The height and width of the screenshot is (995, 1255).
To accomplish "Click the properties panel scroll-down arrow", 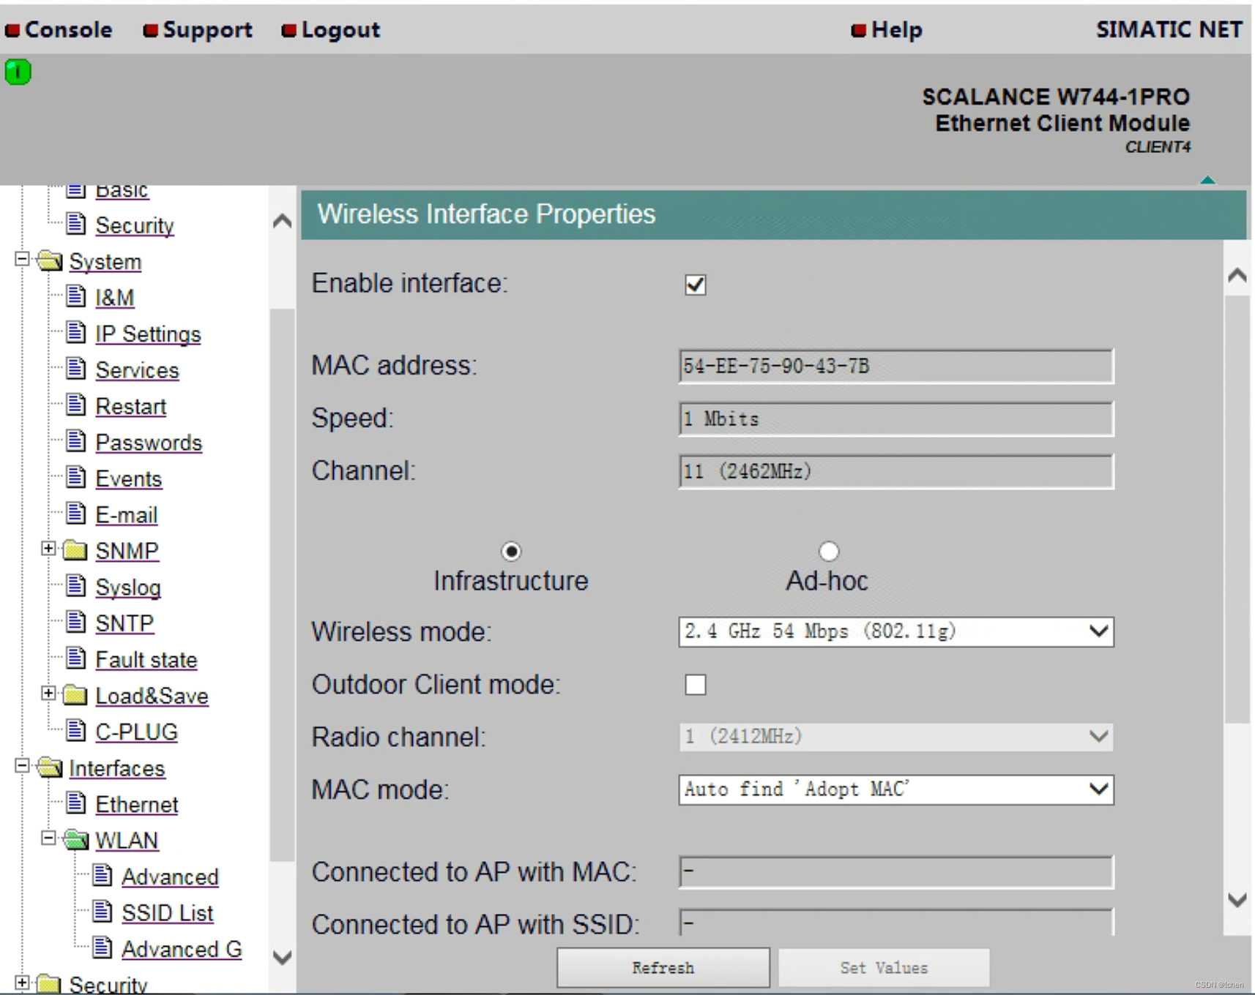I will pyautogui.click(x=1237, y=900).
